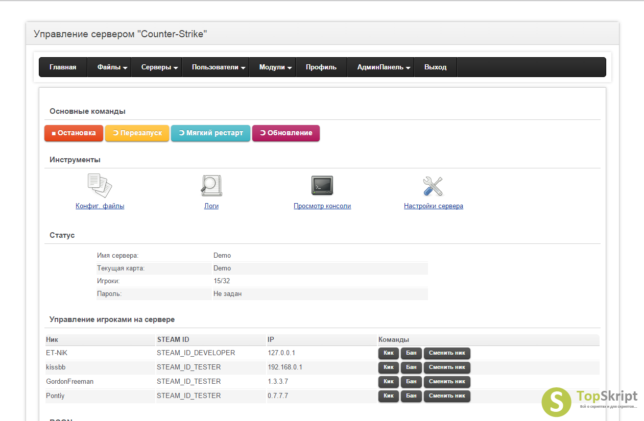
Task: Click the red Остановка button
Action: tap(74, 133)
